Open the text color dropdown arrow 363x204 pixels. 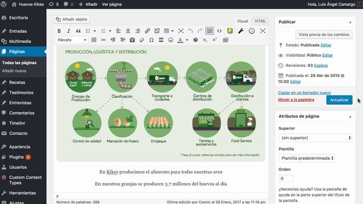point(187,40)
